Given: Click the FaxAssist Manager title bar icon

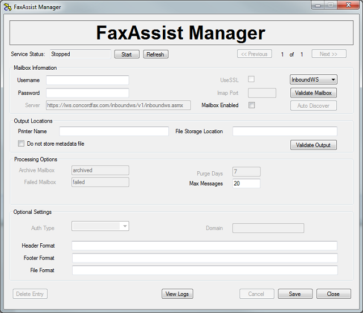Looking at the screenshot, I should point(7,7).
